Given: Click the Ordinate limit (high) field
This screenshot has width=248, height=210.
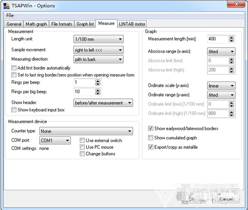Looking at the screenshot, I should point(218,113).
